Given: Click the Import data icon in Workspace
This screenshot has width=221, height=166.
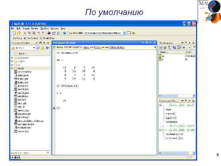Looking at the screenshot, I should pyautogui.click(x=169, y=48).
